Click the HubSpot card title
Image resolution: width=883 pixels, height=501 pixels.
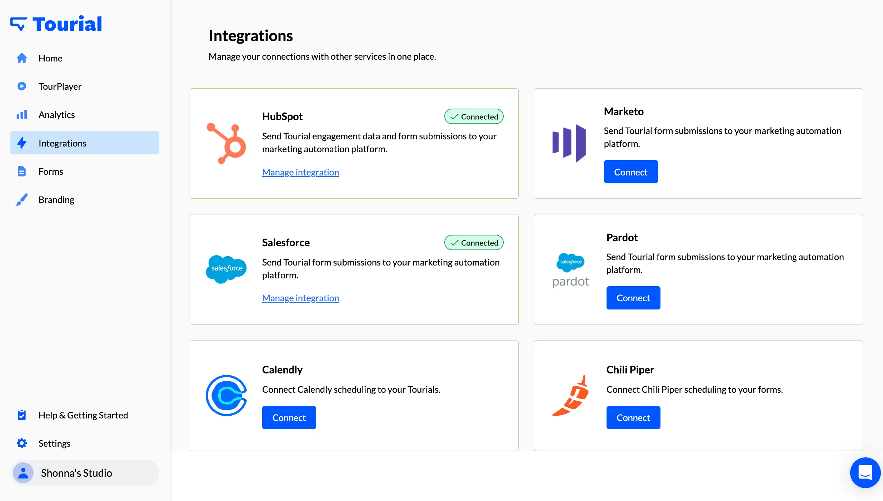click(x=282, y=116)
